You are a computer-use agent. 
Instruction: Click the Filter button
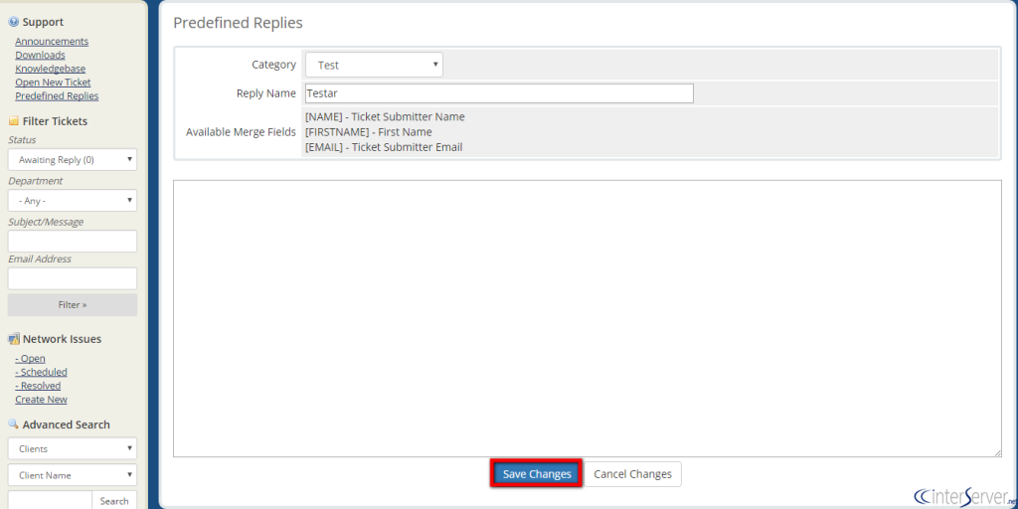[x=72, y=305]
